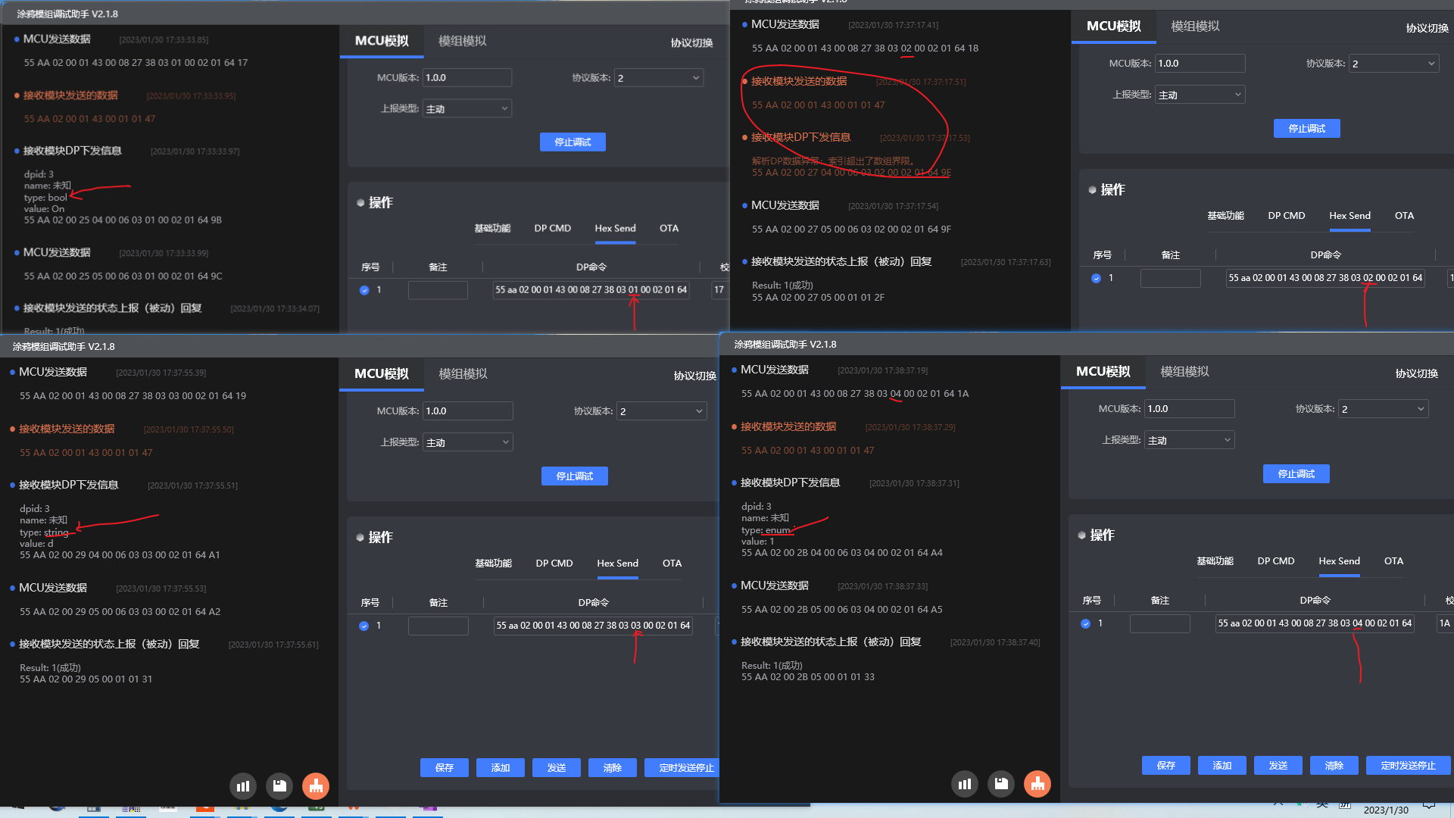Open log statistics icon in bottom-right window
Image resolution: width=1454 pixels, height=818 pixels.
coord(965,784)
